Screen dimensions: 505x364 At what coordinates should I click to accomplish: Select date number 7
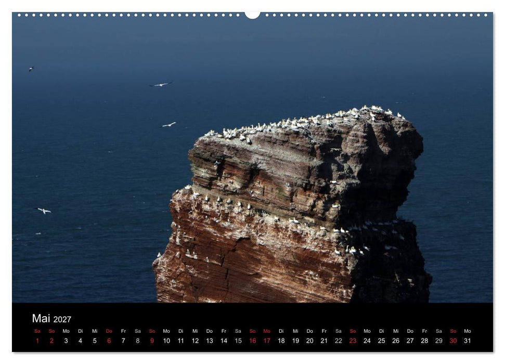point(123,341)
